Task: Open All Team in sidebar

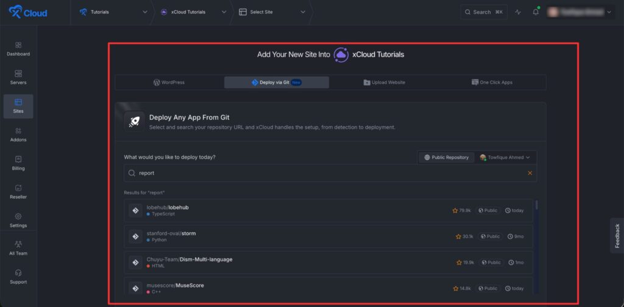Action: pos(18,248)
